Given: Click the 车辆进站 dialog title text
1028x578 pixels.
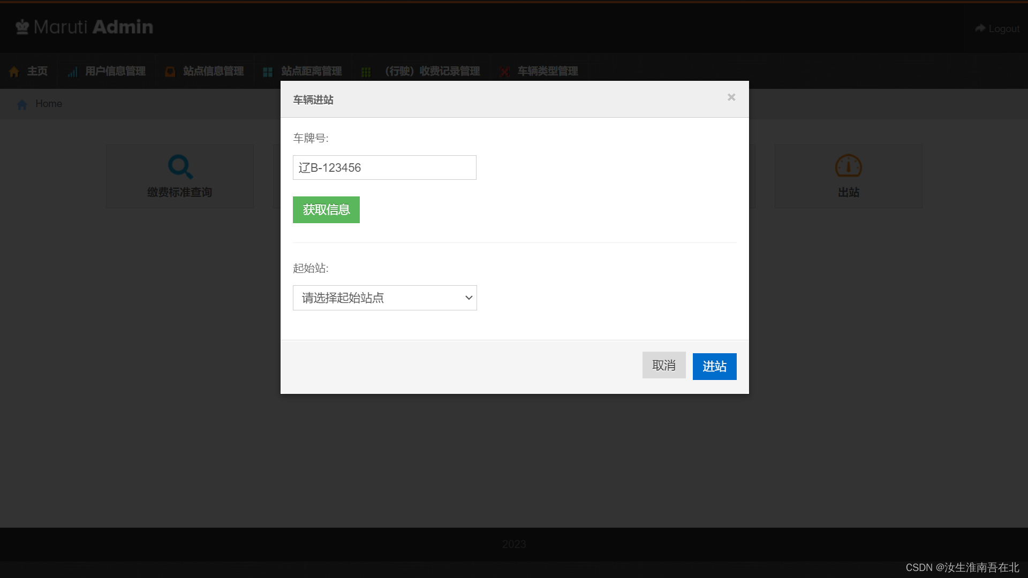Looking at the screenshot, I should click(313, 100).
